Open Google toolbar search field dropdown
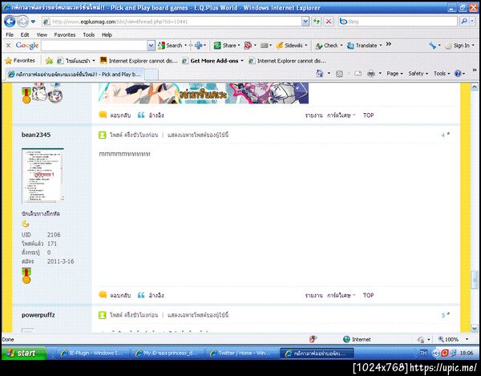Image resolution: width=481 pixels, height=376 pixels. tap(151, 46)
